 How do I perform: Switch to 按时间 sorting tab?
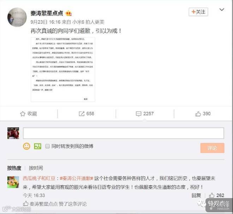pyautogui.click(x=36, y=168)
